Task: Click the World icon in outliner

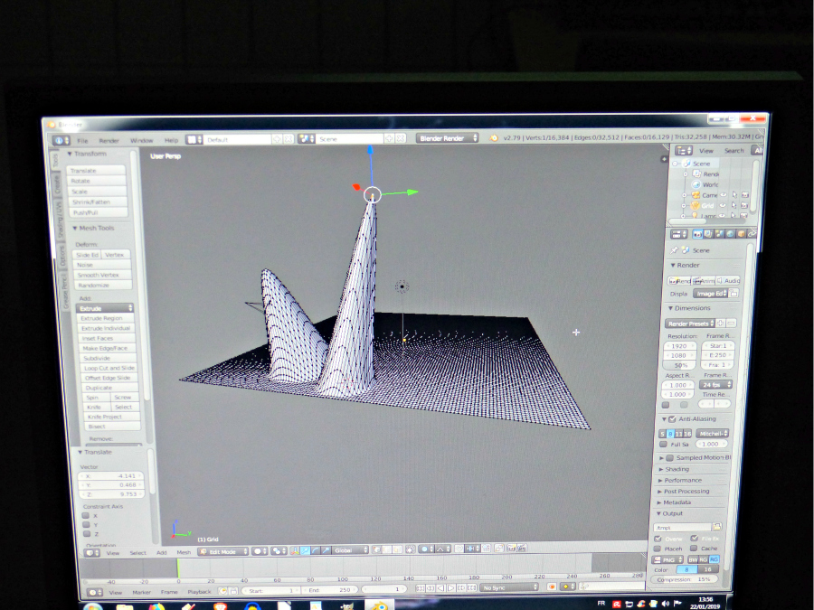Action: point(696,184)
